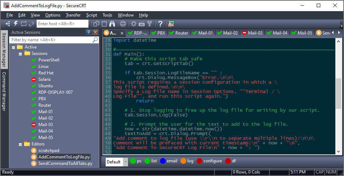
Task: Click the binoculars Find icon
Action: point(112,24)
